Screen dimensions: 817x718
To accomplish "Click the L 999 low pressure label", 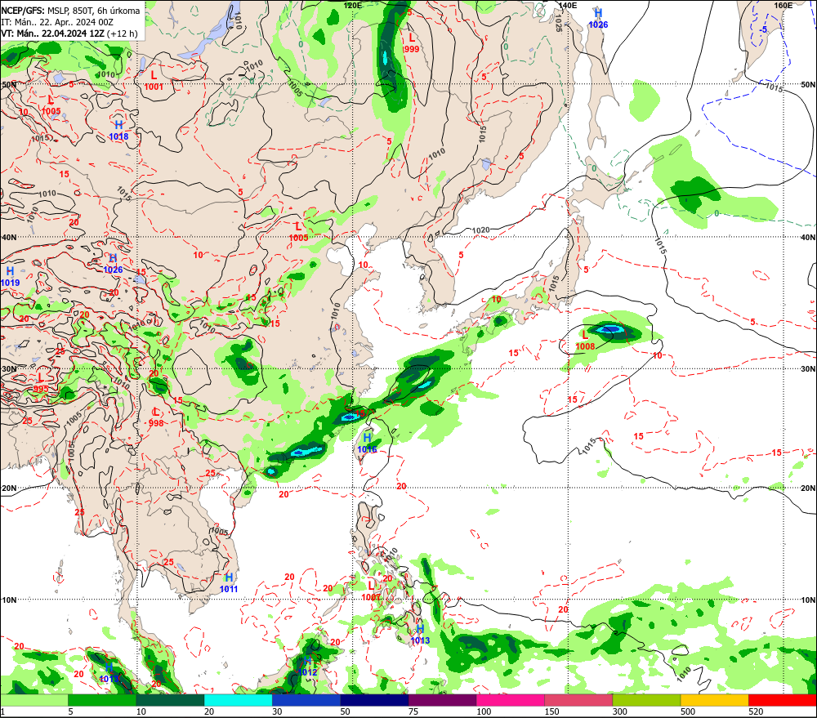I will [411, 43].
